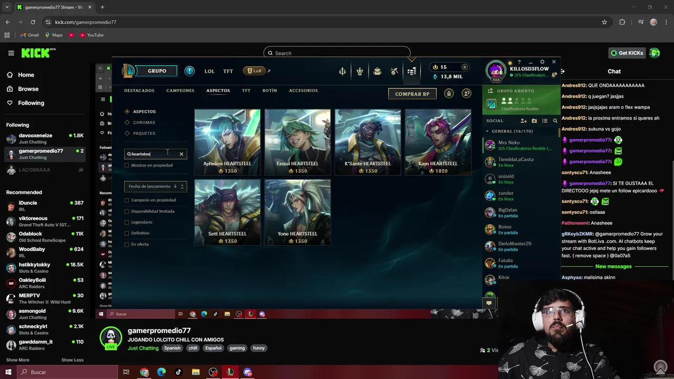Image resolution: width=674 pixels, height=379 pixels.
Task: Click the chat bubble icon at client bottom
Action: 489,303
